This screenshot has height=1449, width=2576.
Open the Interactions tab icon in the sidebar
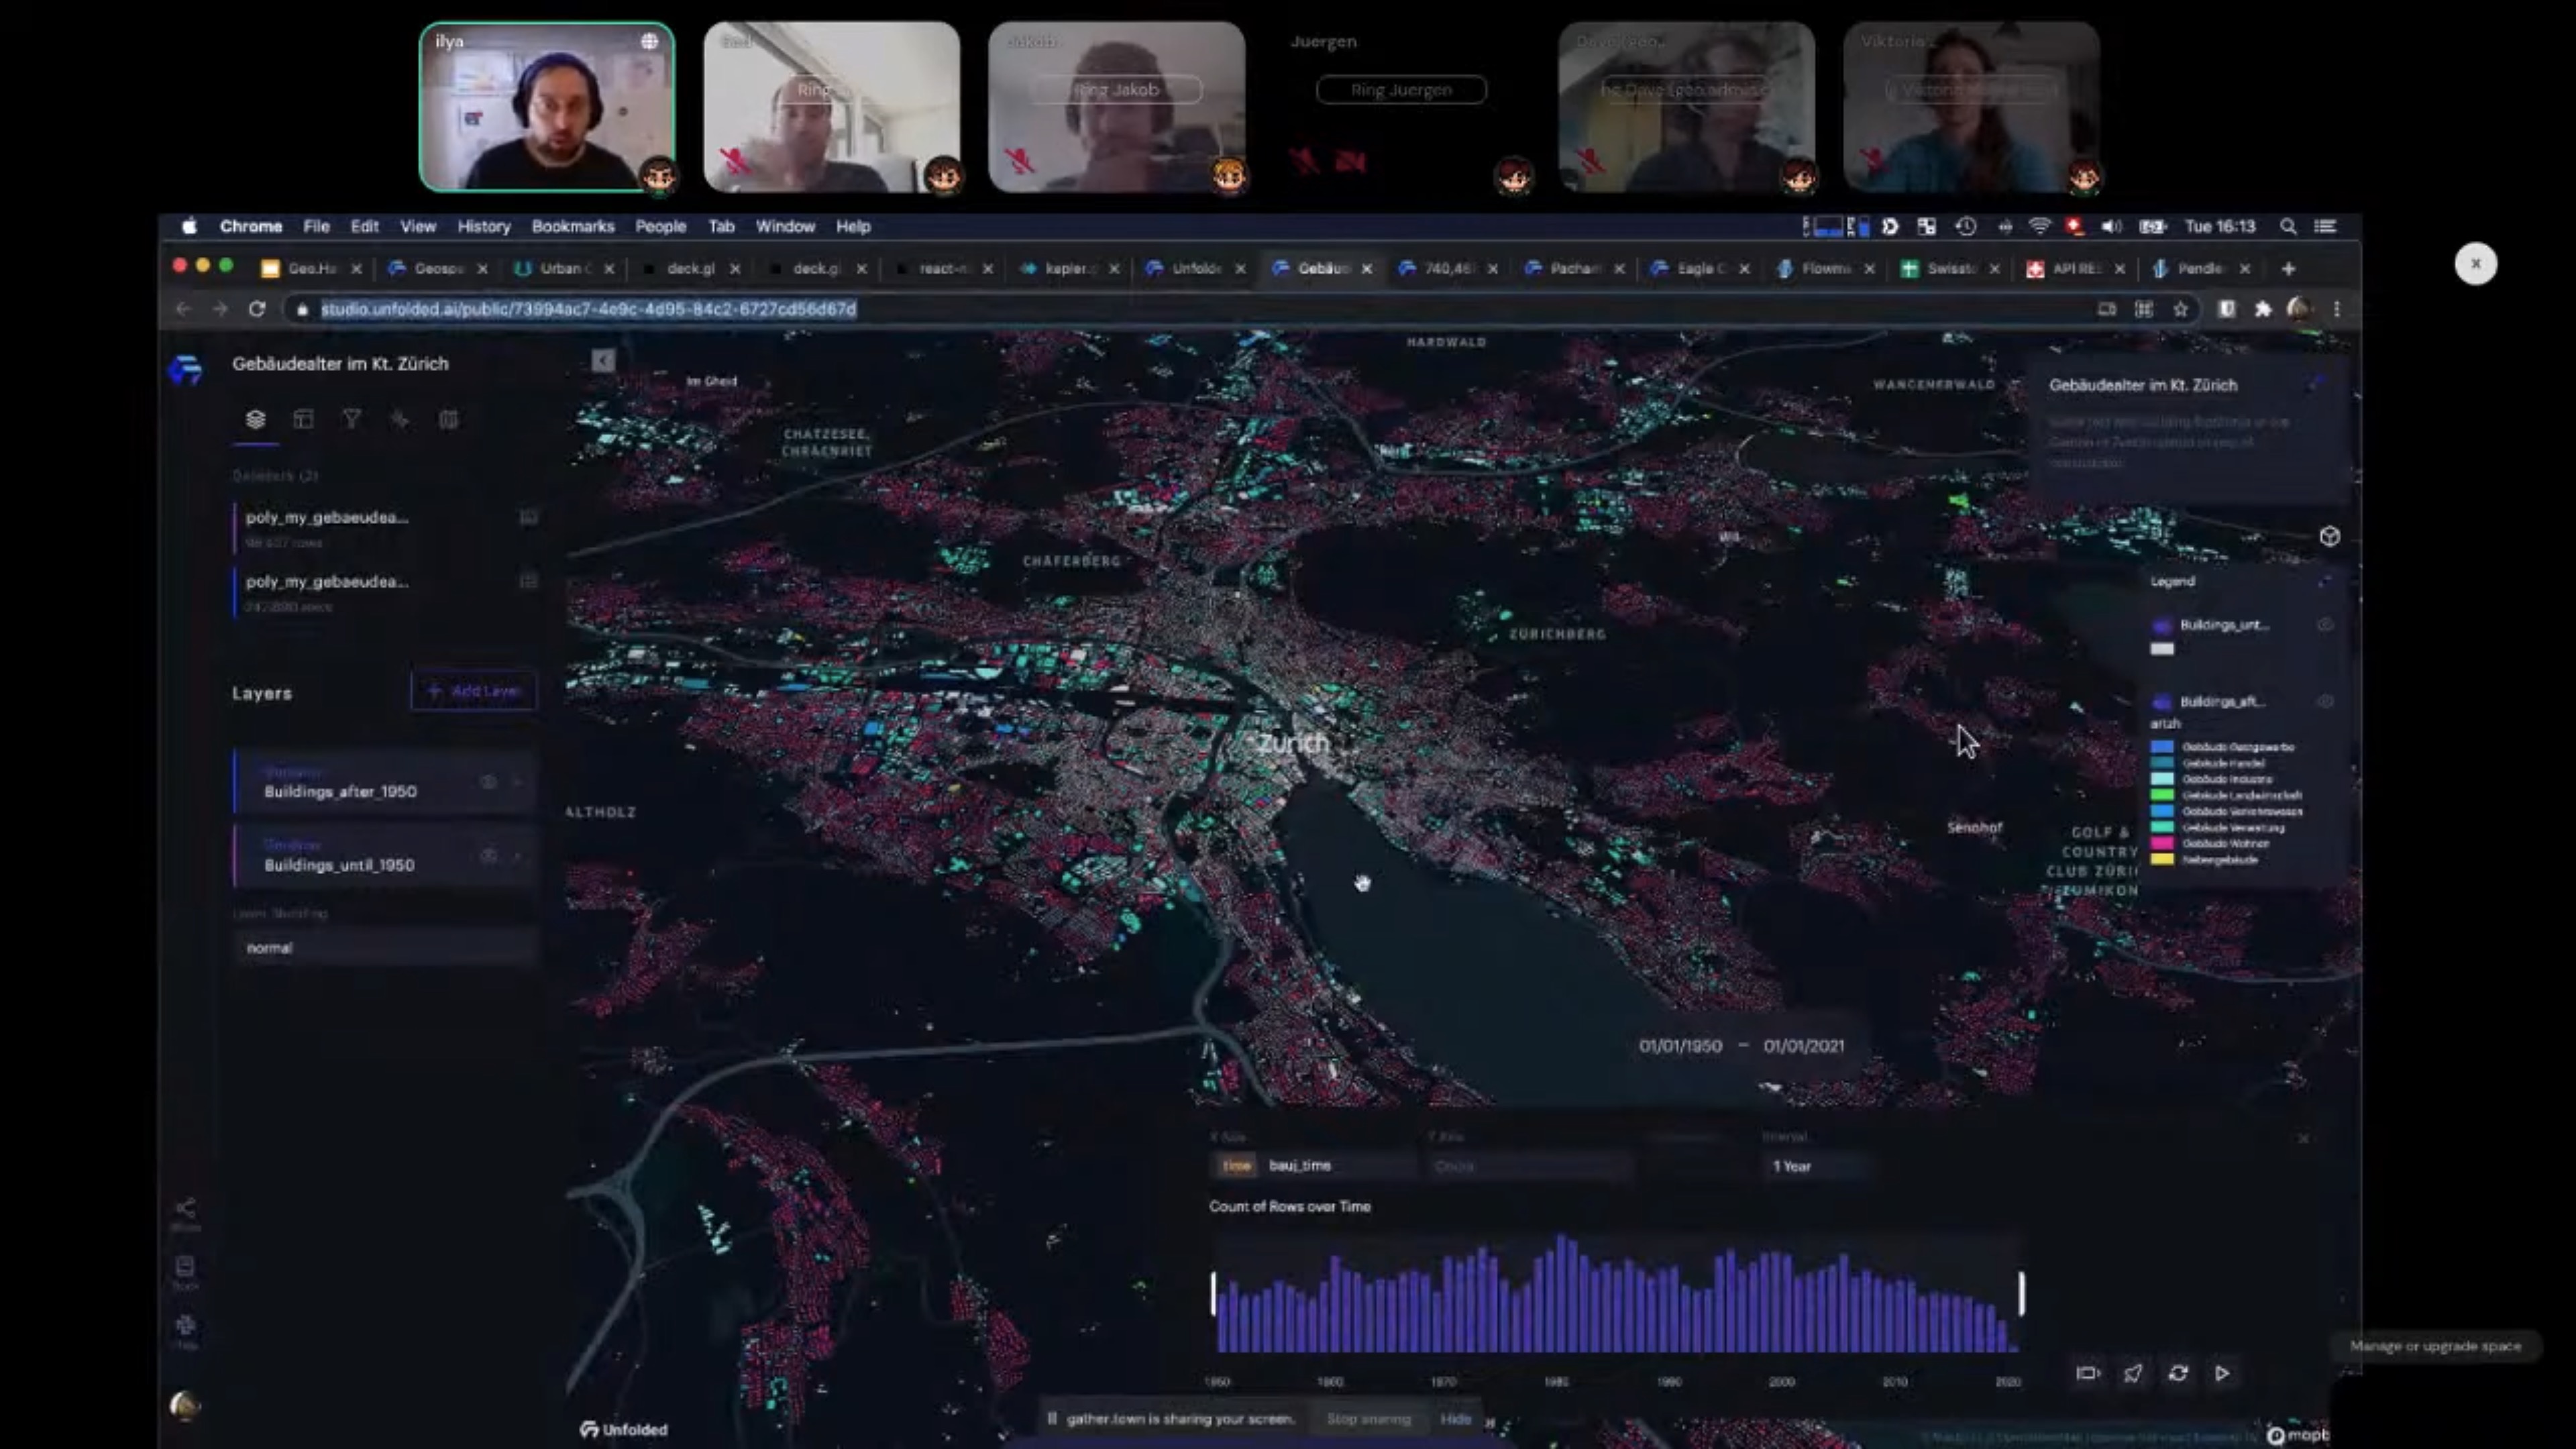[399, 419]
